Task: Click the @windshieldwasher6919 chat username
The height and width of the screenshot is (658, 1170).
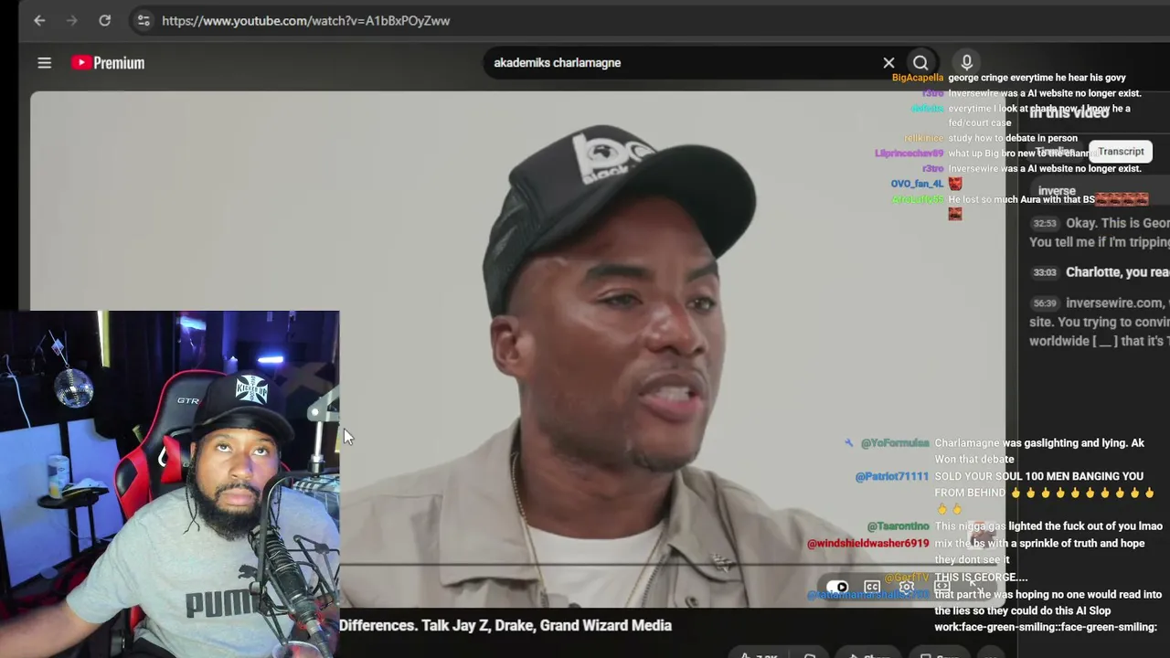Action: point(867,544)
